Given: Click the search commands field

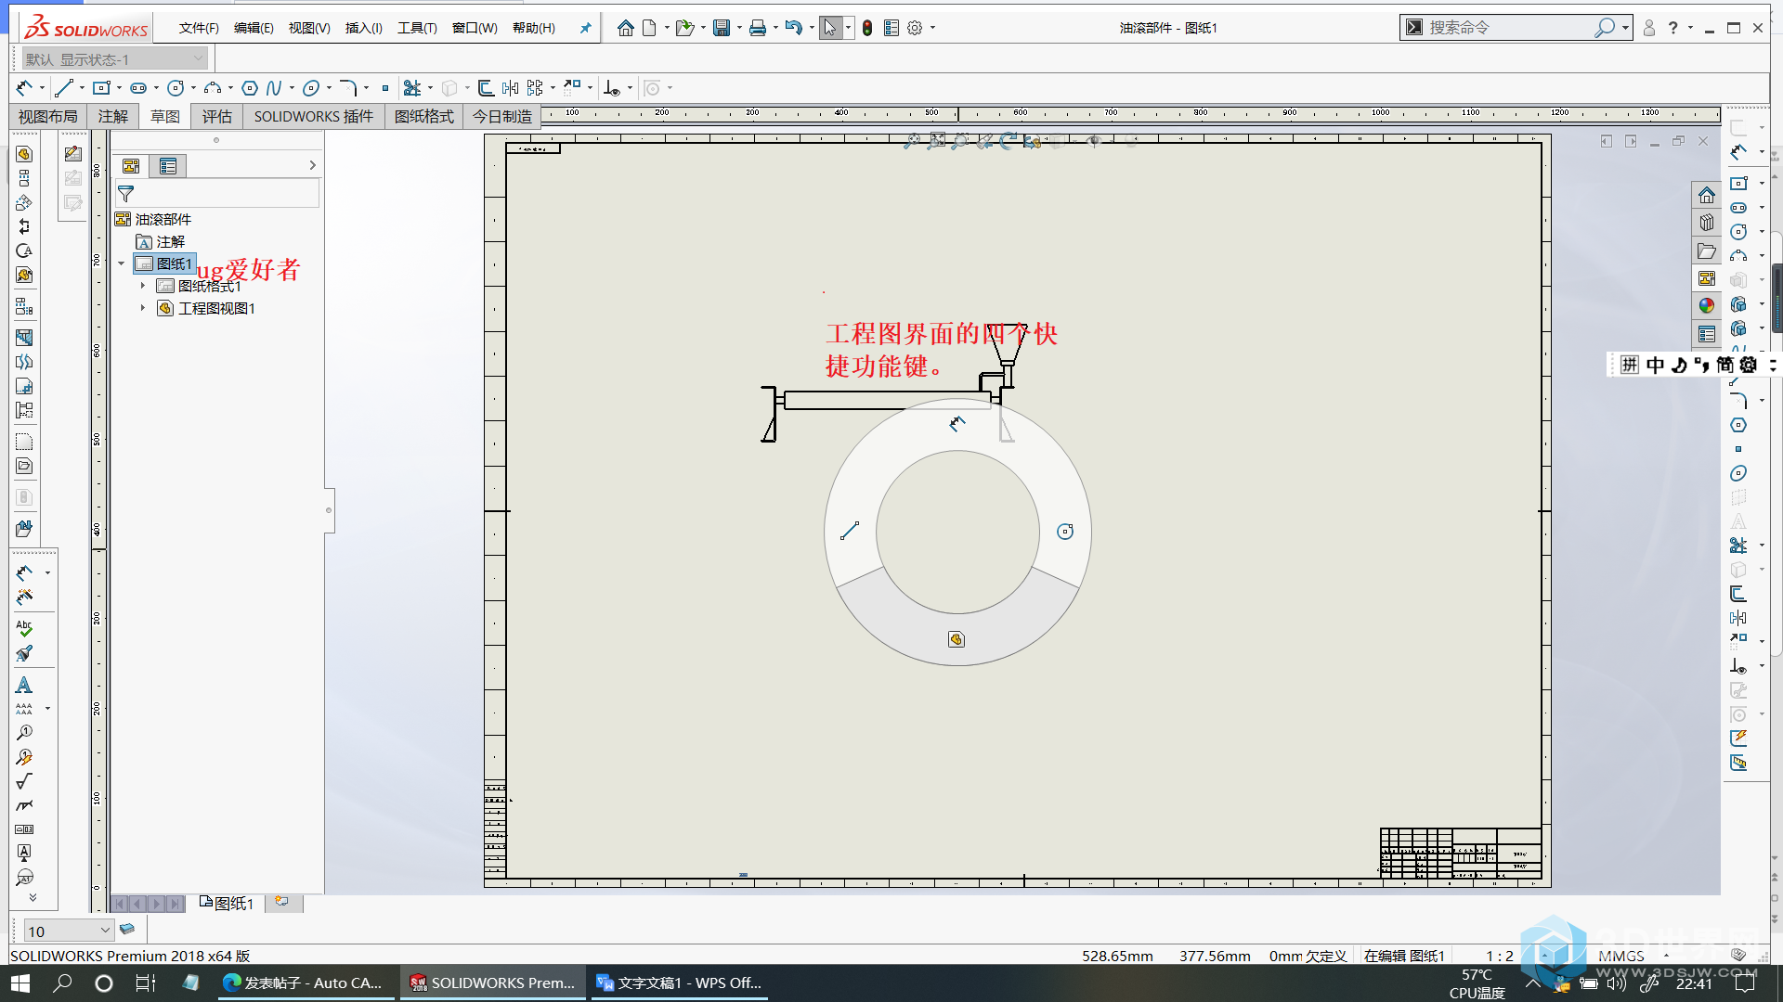Looking at the screenshot, I should (1509, 28).
